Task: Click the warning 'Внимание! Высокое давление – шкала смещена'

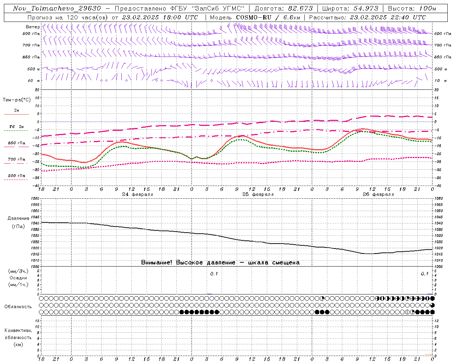Action: click(220, 262)
